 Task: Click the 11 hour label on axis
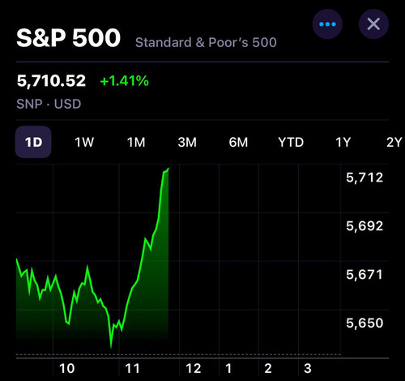coord(132,369)
